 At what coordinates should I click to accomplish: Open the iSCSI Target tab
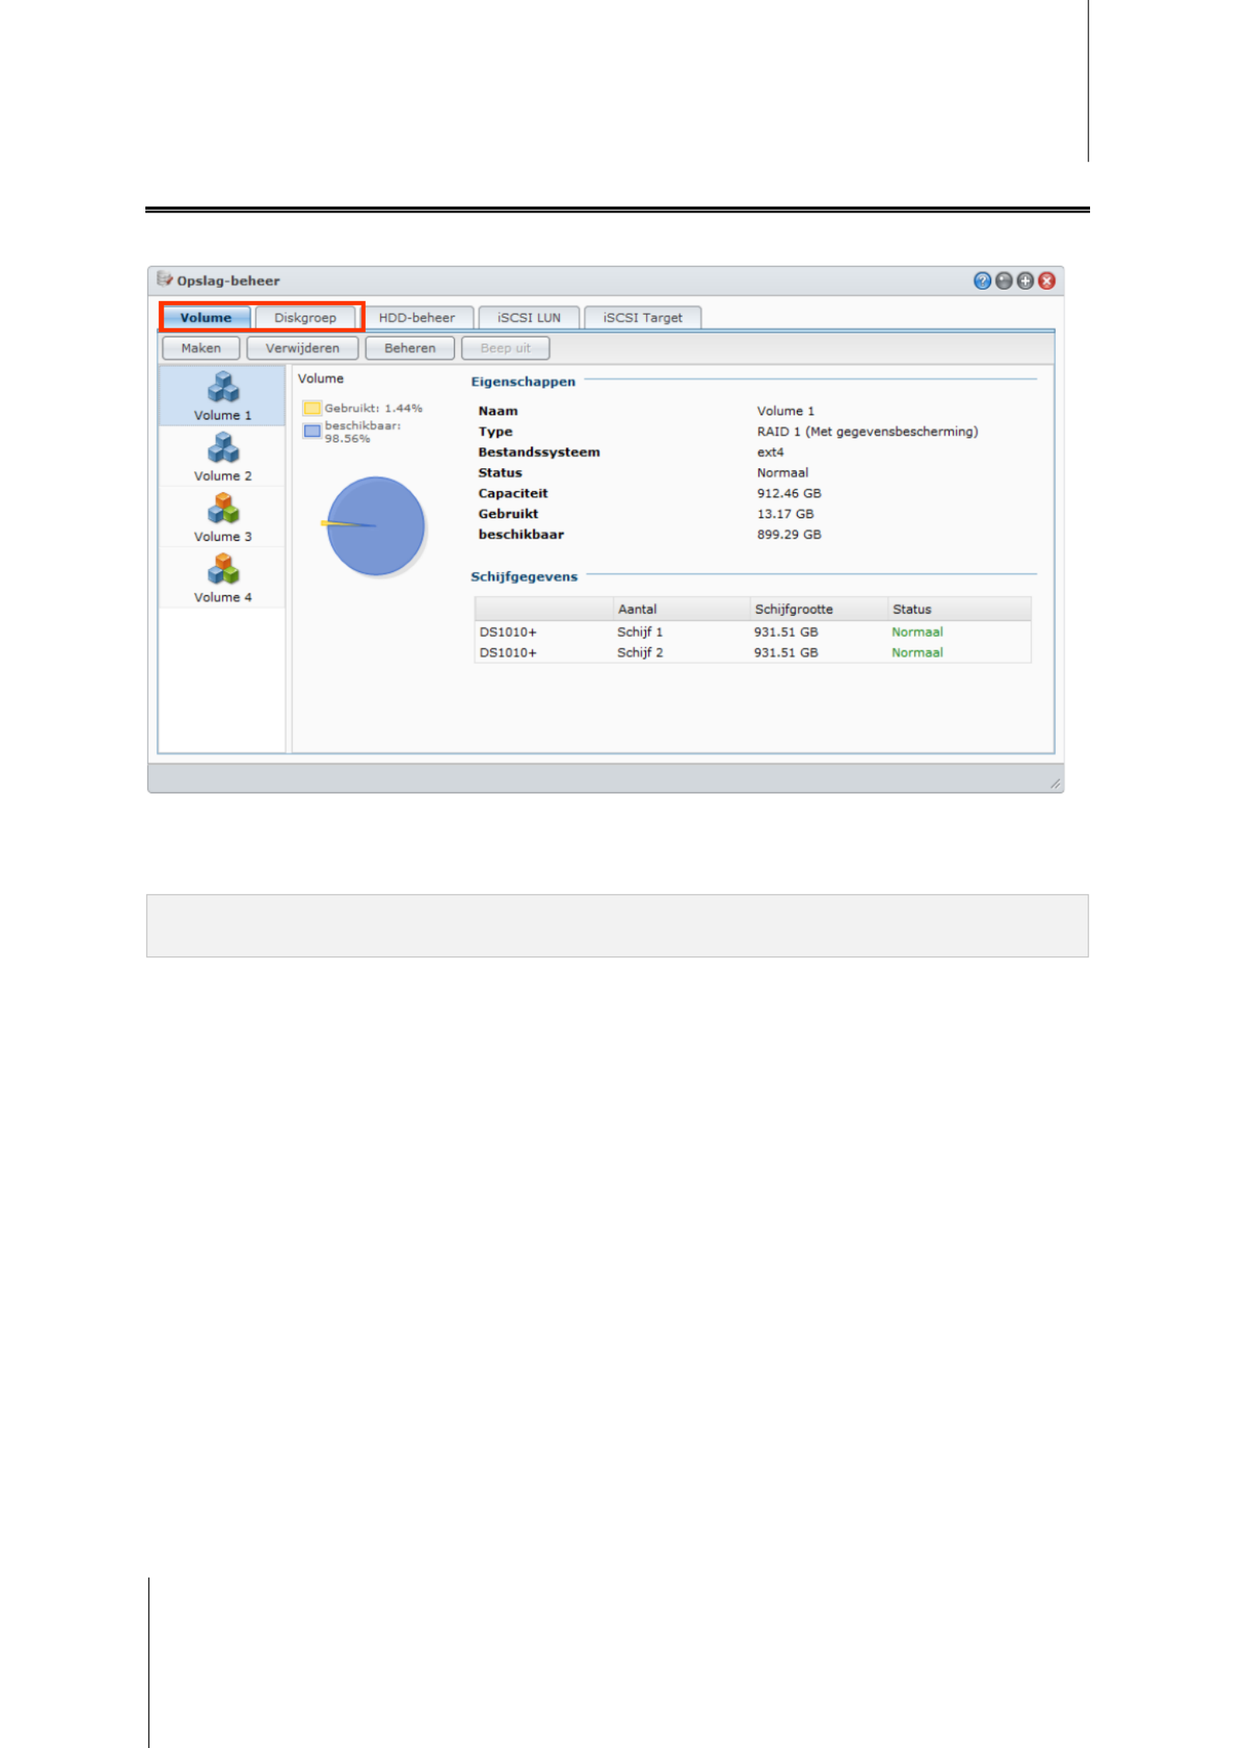click(642, 317)
